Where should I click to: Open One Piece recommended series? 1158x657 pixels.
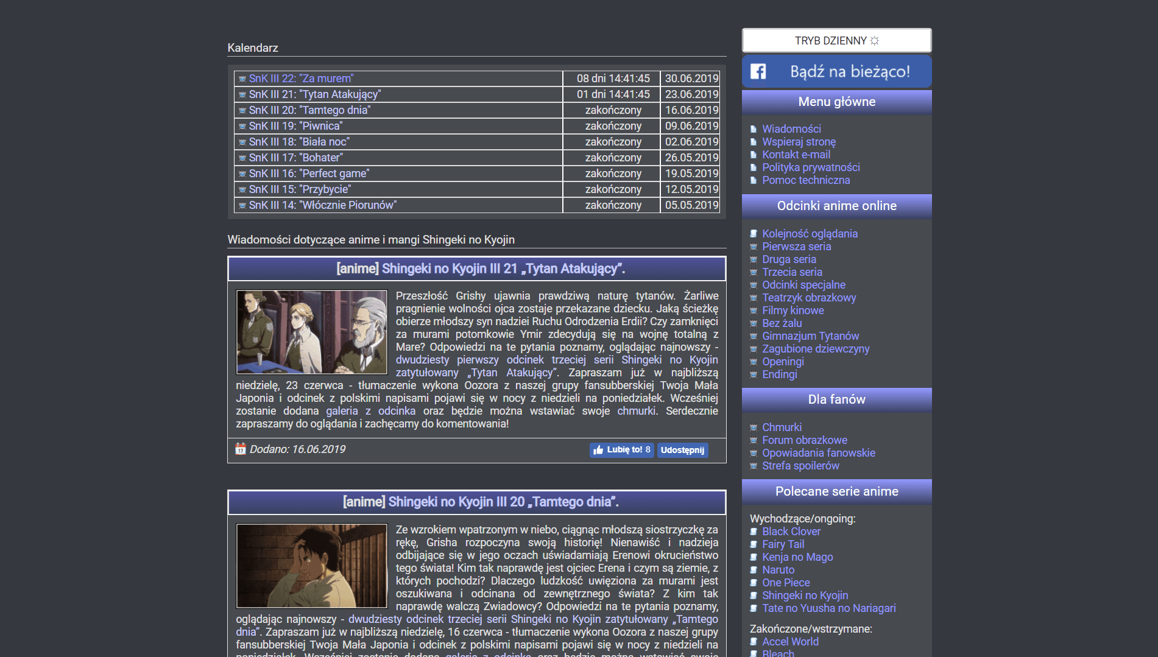tap(786, 583)
